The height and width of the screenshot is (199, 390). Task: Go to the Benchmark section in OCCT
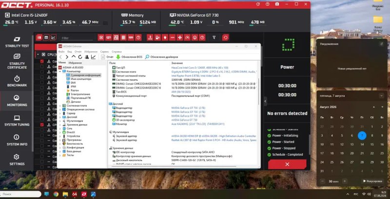click(17, 81)
